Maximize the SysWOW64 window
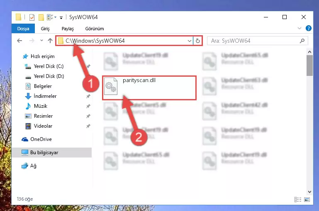 point(285,17)
